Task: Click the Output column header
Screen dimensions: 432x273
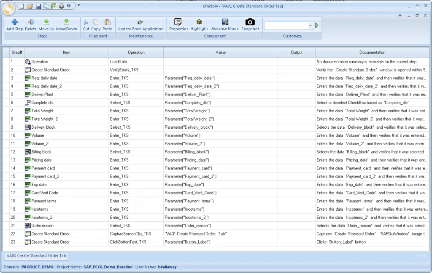Action: point(297,52)
